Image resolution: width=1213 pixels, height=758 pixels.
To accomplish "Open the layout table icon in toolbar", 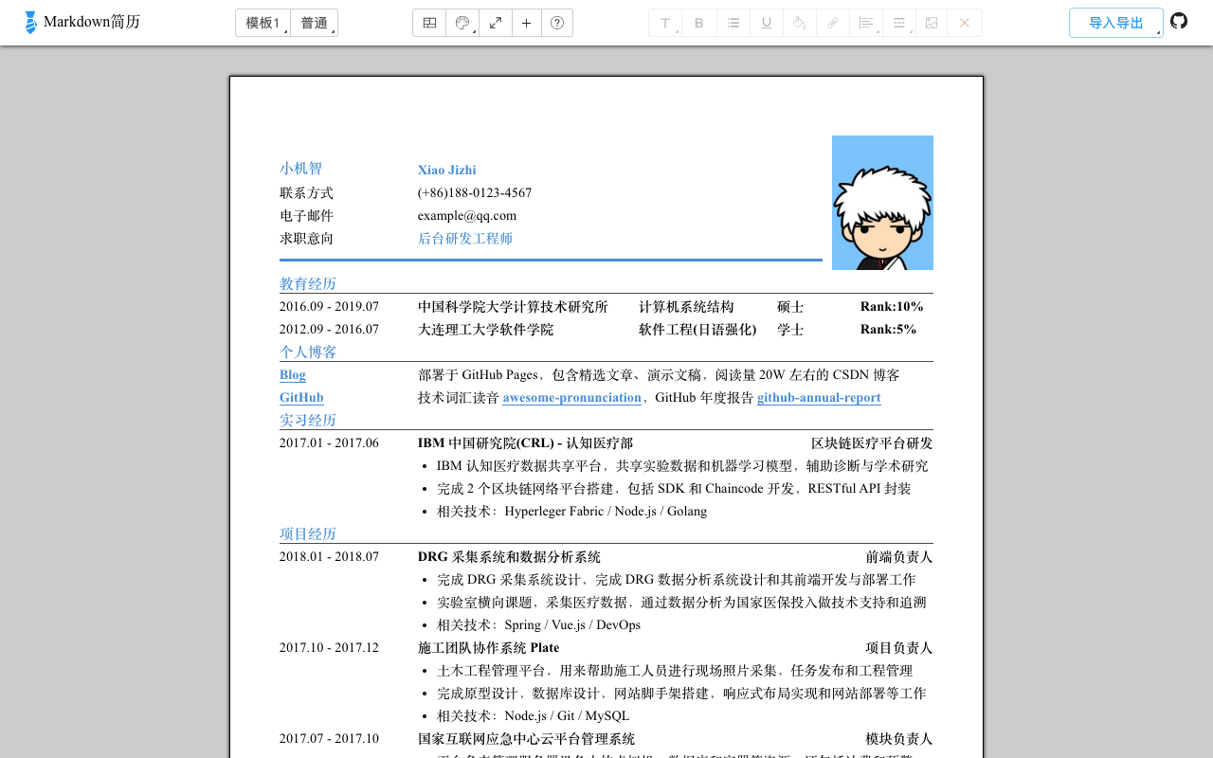I will [429, 23].
